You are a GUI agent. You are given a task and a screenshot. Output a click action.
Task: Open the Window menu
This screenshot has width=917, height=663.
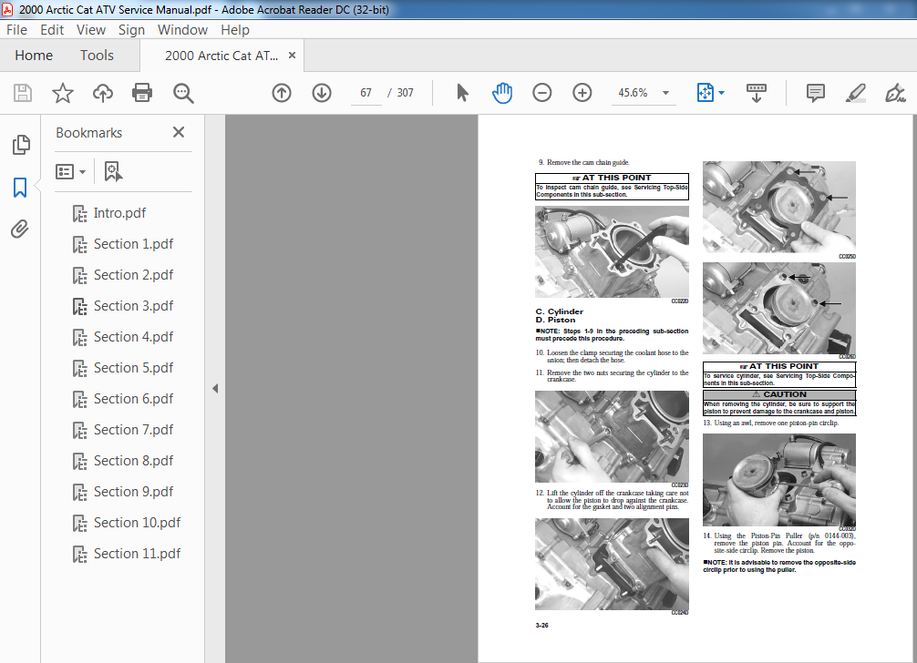point(182,30)
